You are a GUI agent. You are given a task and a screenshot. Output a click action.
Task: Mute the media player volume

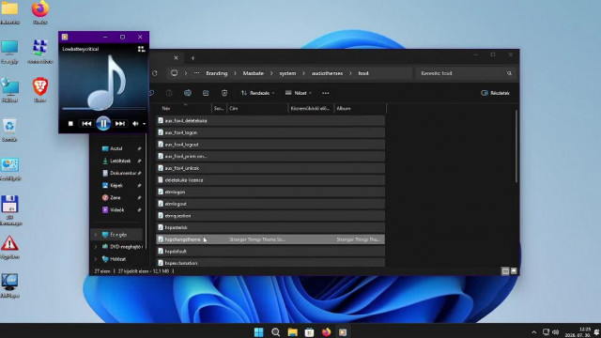click(x=135, y=123)
